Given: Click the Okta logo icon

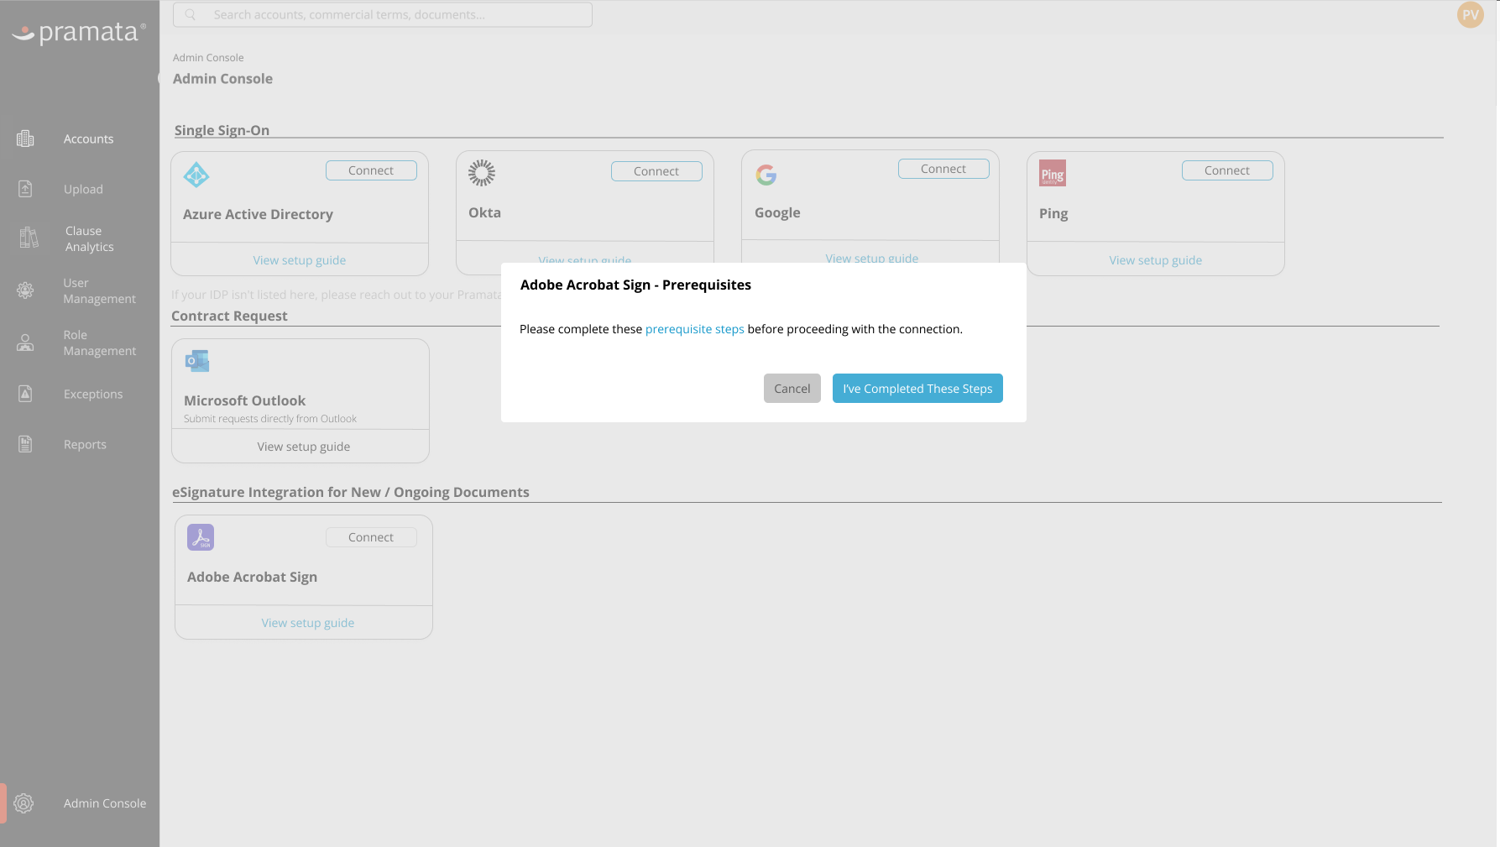Looking at the screenshot, I should point(482,173).
